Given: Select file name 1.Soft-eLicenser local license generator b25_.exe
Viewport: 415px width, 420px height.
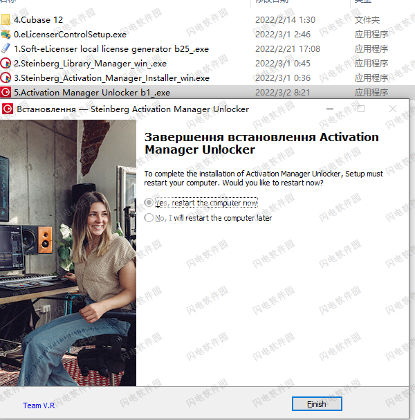Looking at the screenshot, I should (x=111, y=49).
